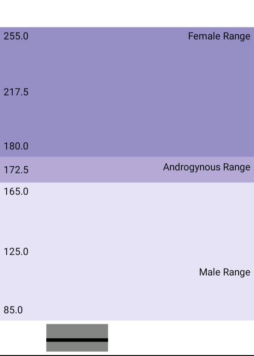Click the 125.0 pitch axis label
254x356 pixels.
[x=16, y=252]
